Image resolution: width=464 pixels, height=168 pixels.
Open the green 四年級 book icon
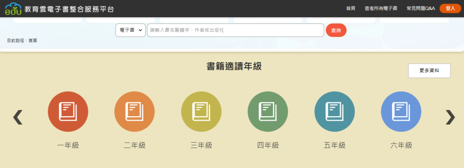268,111
